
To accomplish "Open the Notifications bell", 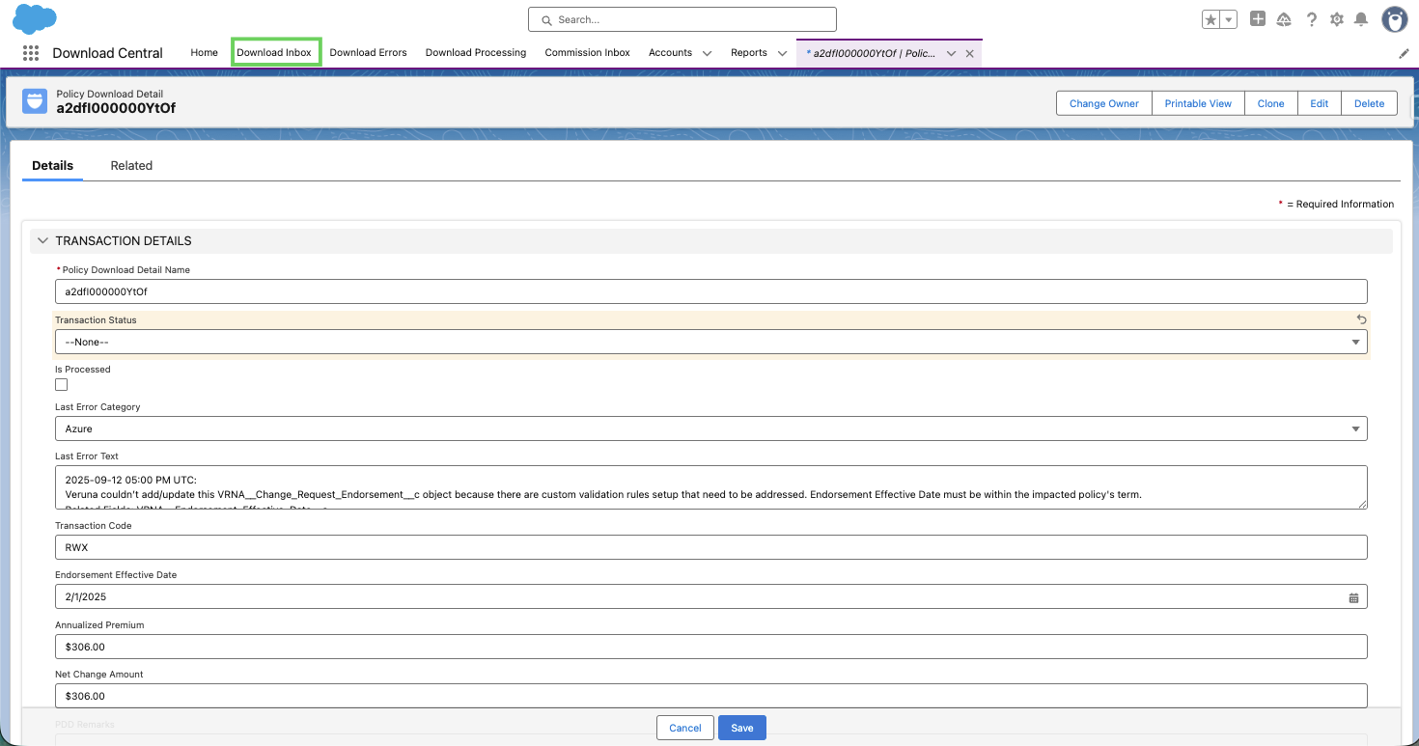I will coord(1361,19).
